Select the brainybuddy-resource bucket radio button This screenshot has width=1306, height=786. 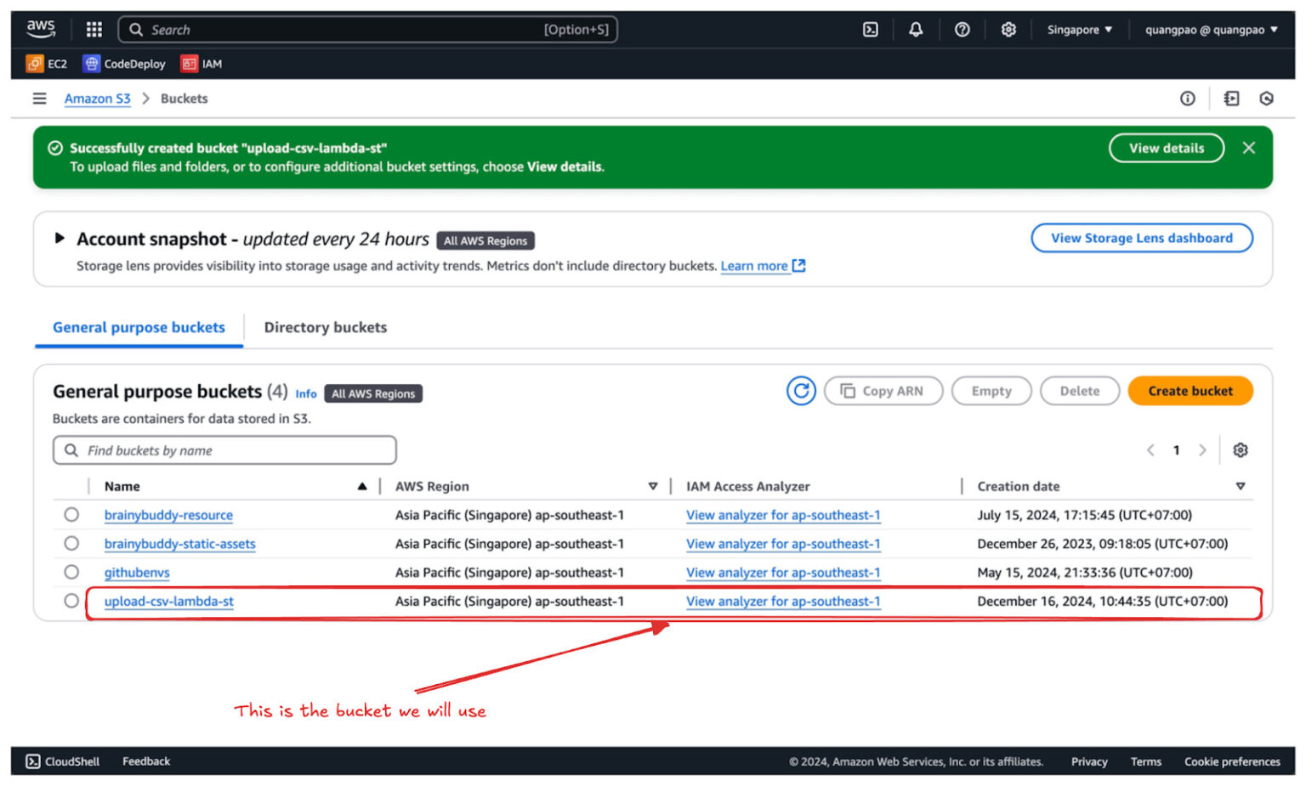(71, 515)
